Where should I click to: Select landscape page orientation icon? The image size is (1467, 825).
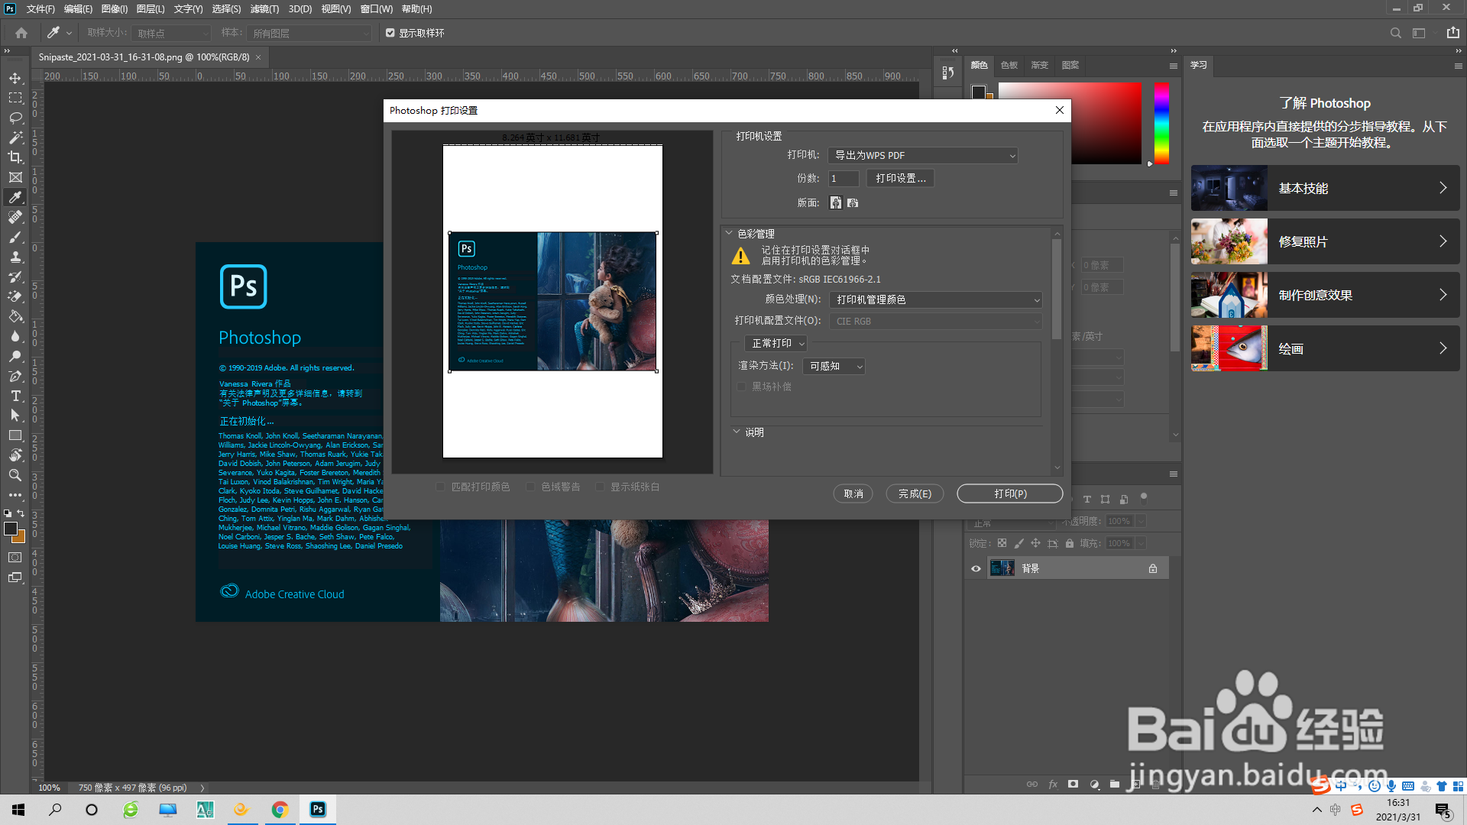pos(853,202)
